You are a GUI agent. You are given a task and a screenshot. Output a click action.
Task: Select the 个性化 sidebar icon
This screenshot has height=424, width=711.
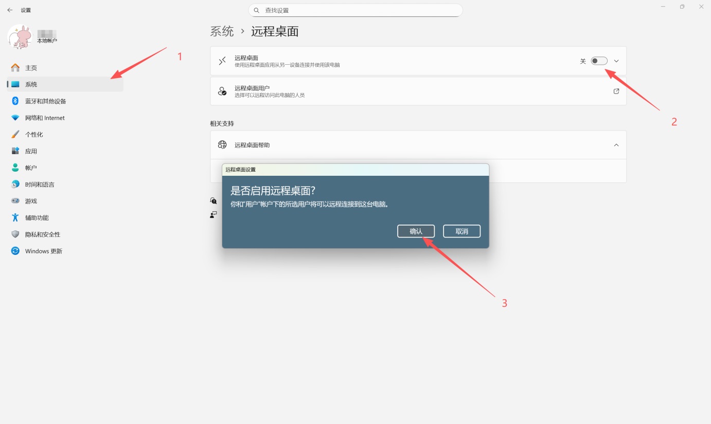pos(15,134)
